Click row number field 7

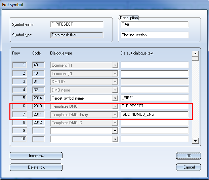[x=19, y=114]
